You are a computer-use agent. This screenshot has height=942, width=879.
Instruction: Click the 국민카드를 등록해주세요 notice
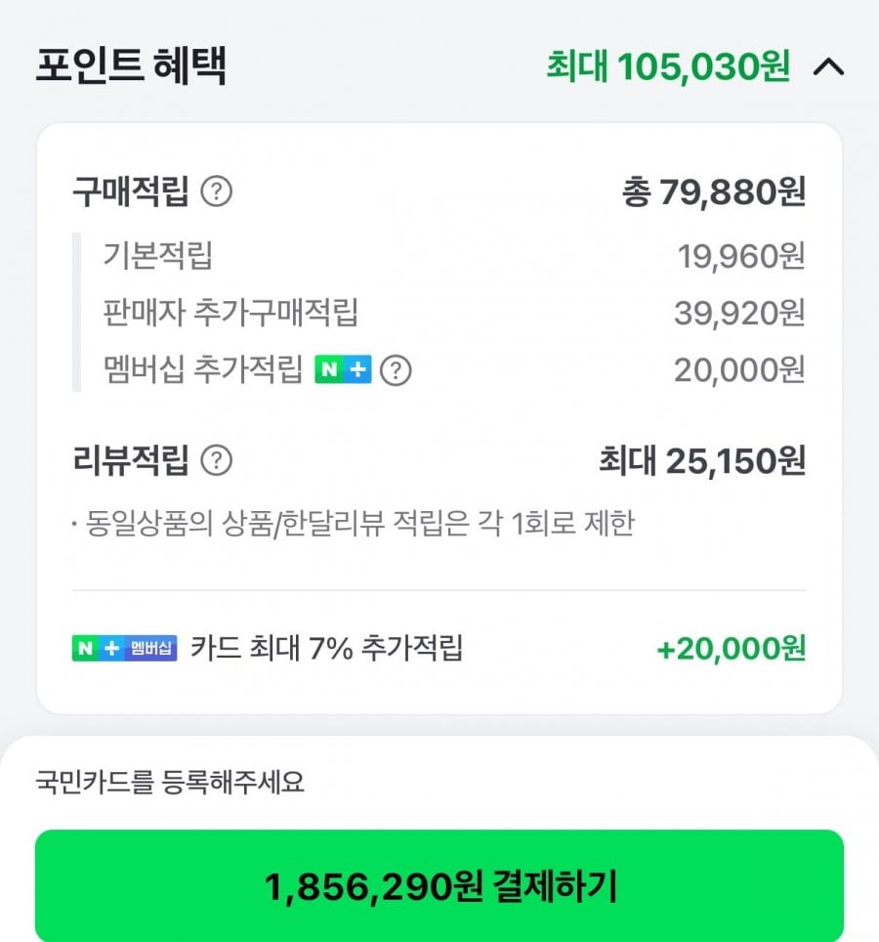[170, 783]
